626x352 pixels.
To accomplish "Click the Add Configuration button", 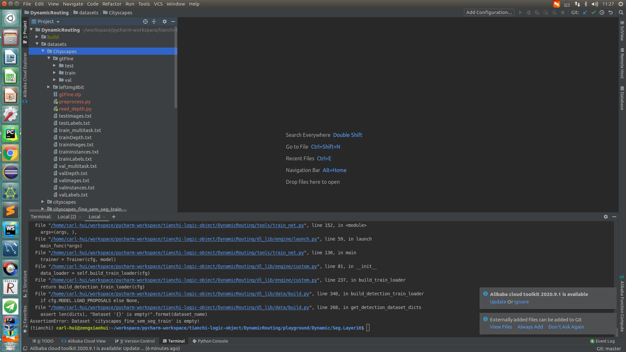I will (489, 12).
